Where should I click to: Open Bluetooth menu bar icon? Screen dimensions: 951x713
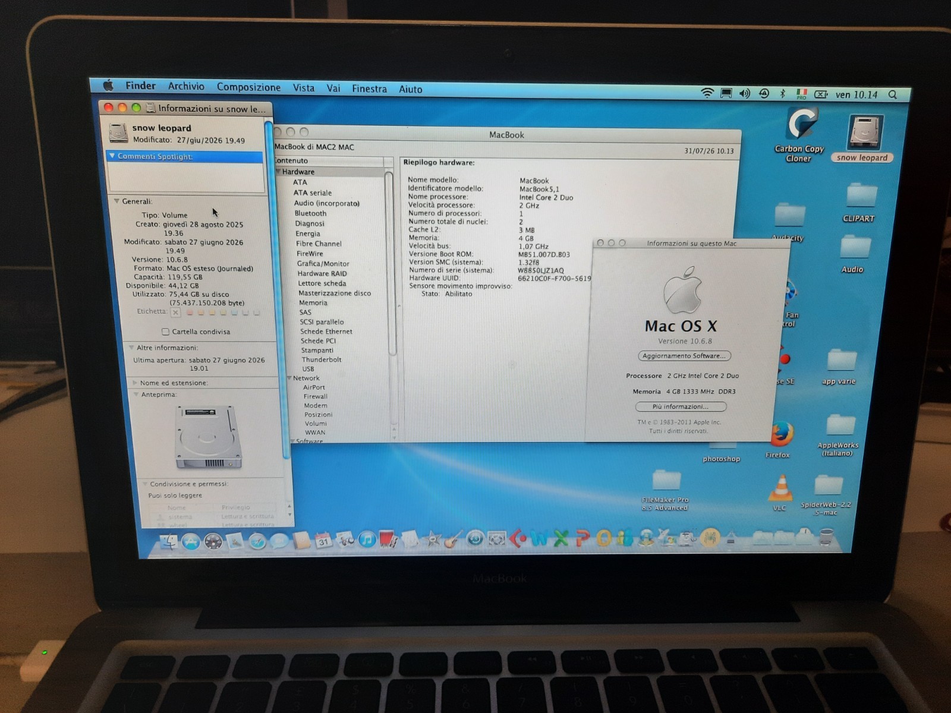[x=783, y=94]
